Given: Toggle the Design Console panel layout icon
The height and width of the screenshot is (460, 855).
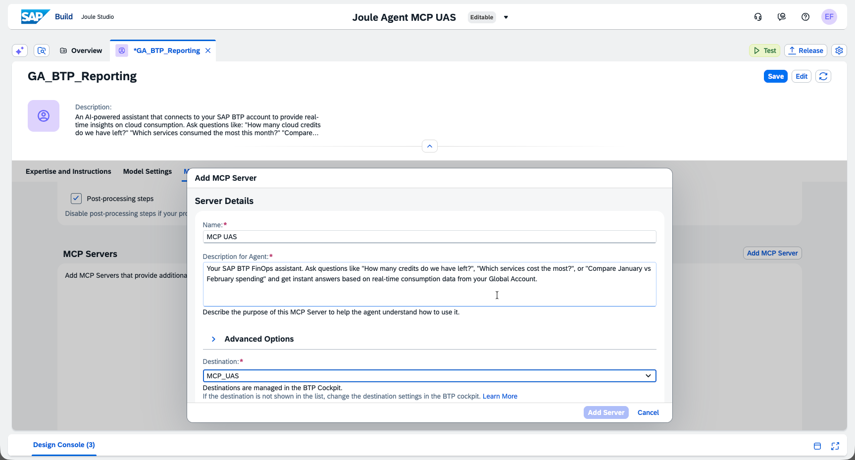Looking at the screenshot, I should (x=817, y=446).
